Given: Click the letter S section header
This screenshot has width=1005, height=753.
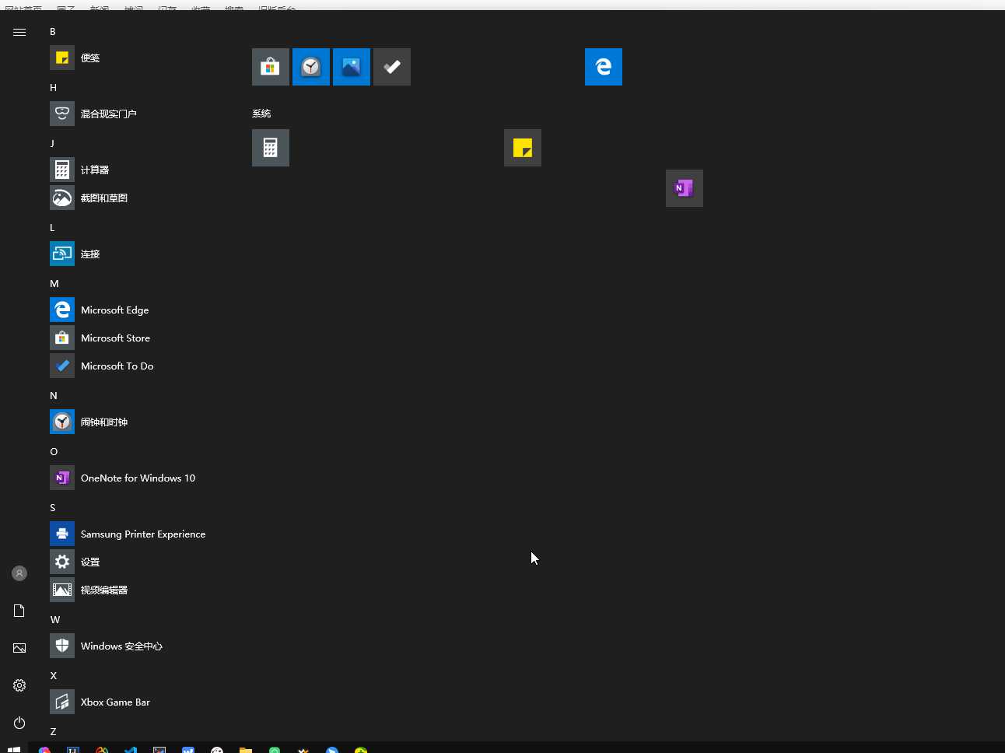Looking at the screenshot, I should coord(53,508).
